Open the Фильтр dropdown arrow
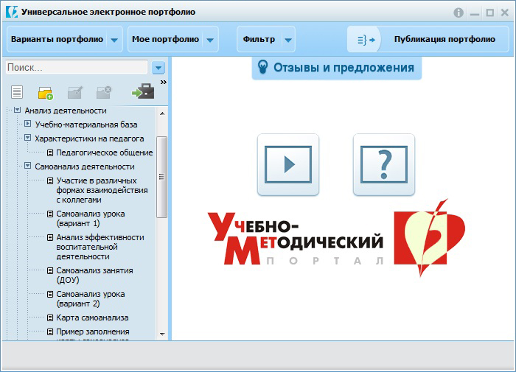The width and height of the screenshot is (516, 372). 288,40
